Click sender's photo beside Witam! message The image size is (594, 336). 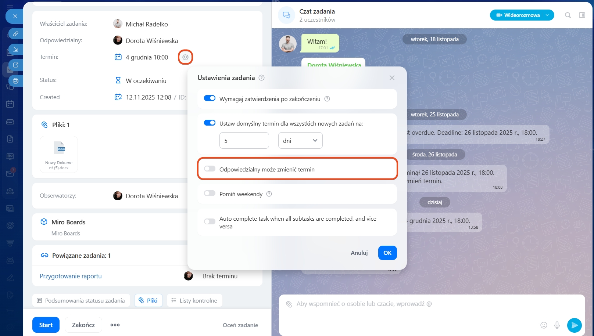click(x=288, y=44)
